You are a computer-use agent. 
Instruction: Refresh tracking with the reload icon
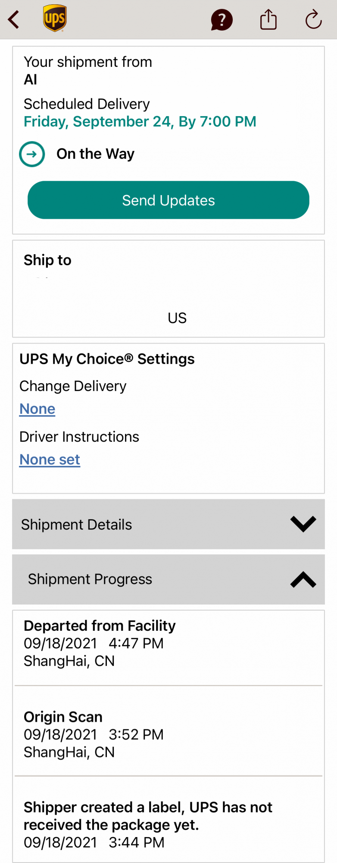[x=313, y=19]
